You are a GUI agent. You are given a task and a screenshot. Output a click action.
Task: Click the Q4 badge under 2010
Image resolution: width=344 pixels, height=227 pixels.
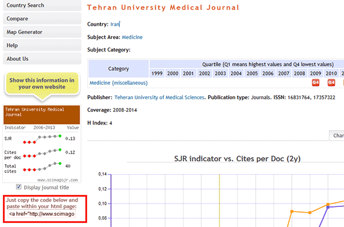coord(331,83)
